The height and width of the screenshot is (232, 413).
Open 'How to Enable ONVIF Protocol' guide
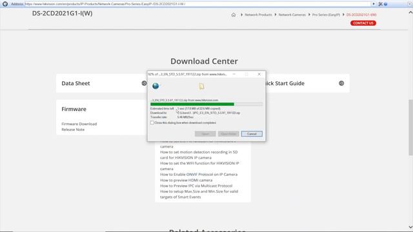pos(199,175)
